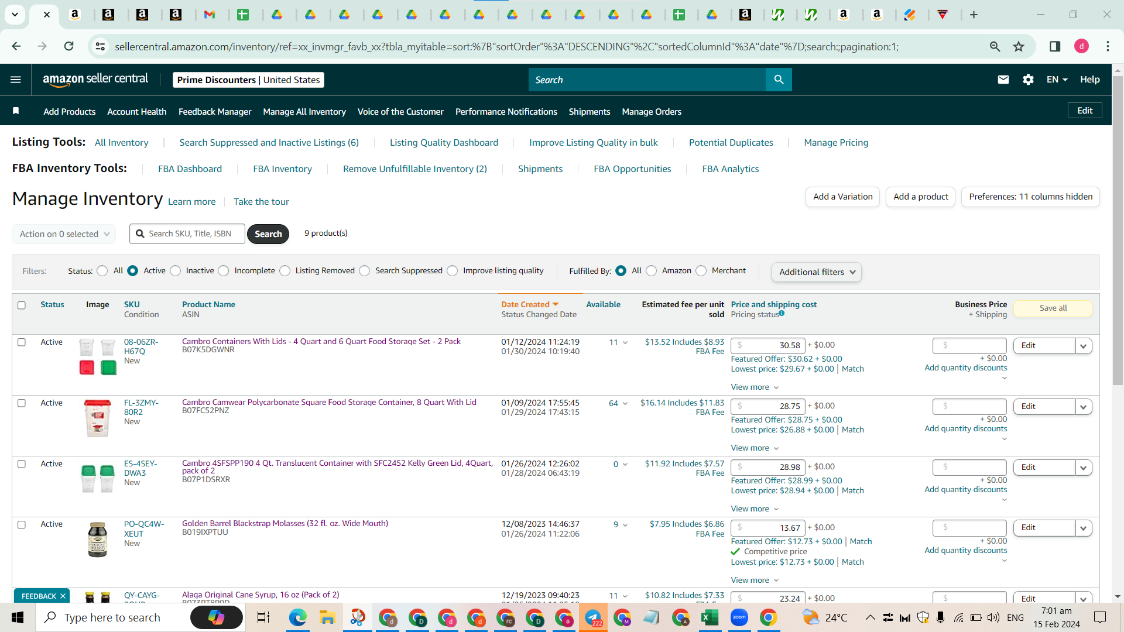The height and width of the screenshot is (632, 1124).
Task: Select the Inactive status filter
Action: click(x=176, y=271)
